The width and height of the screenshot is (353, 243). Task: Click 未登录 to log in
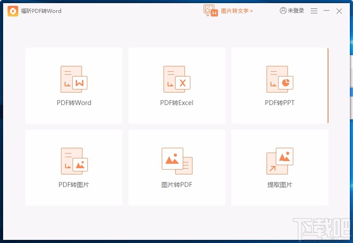[x=296, y=11]
